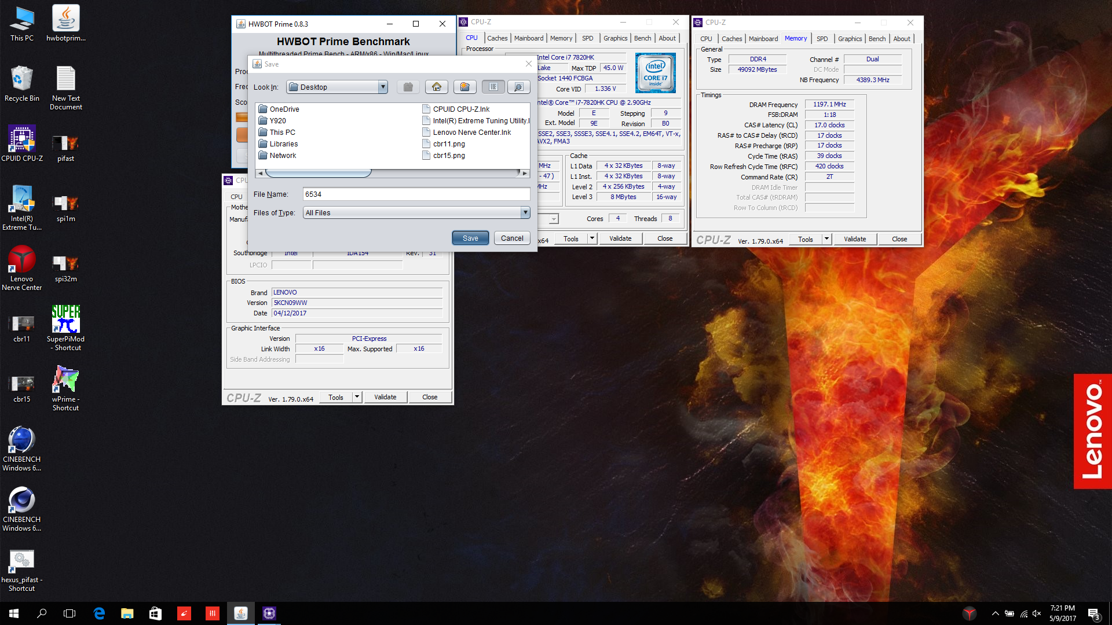Expand Tools dropdown arrow in right CPU-Z
The width and height of the screenshot is (1112, 625).
click(826, 239)
